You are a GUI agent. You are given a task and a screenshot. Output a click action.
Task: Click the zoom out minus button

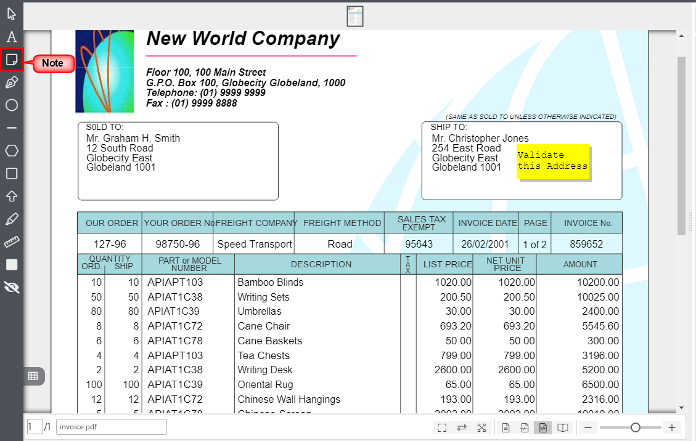point(588,428)
